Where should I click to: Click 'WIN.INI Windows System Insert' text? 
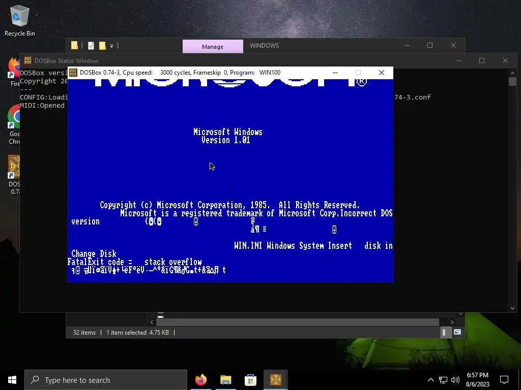tap(293, 246)
